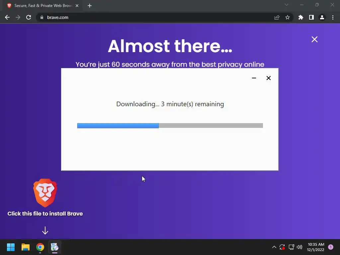Show hidden system tray icons
The height and width of the screenshot is (255, 340).
click(x=274, y=247)
